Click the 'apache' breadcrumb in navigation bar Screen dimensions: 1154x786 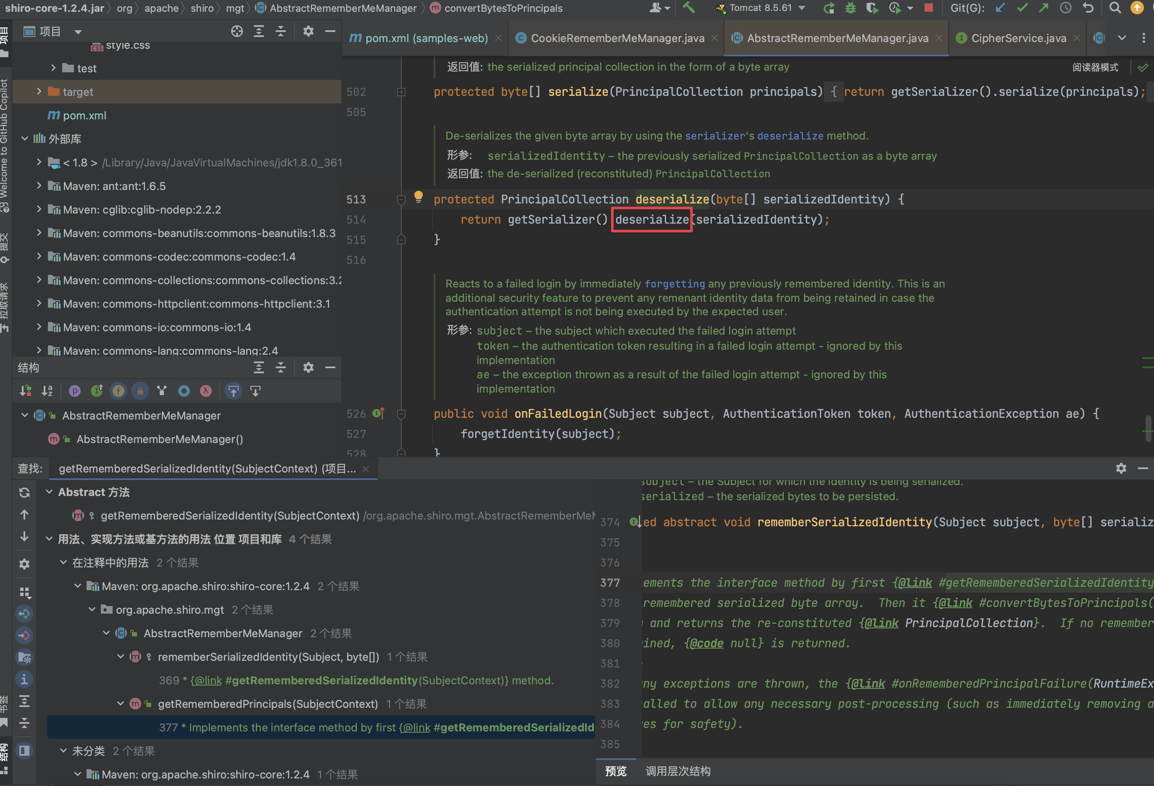(161, 8)
